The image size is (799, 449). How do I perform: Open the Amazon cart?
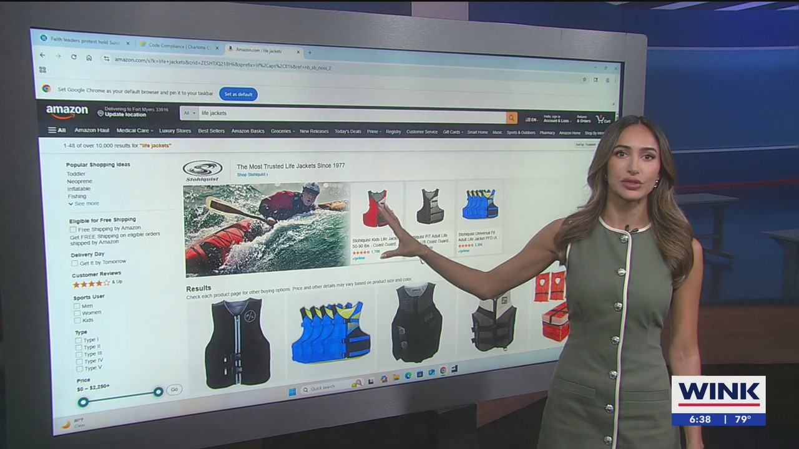tap(603, 118)
